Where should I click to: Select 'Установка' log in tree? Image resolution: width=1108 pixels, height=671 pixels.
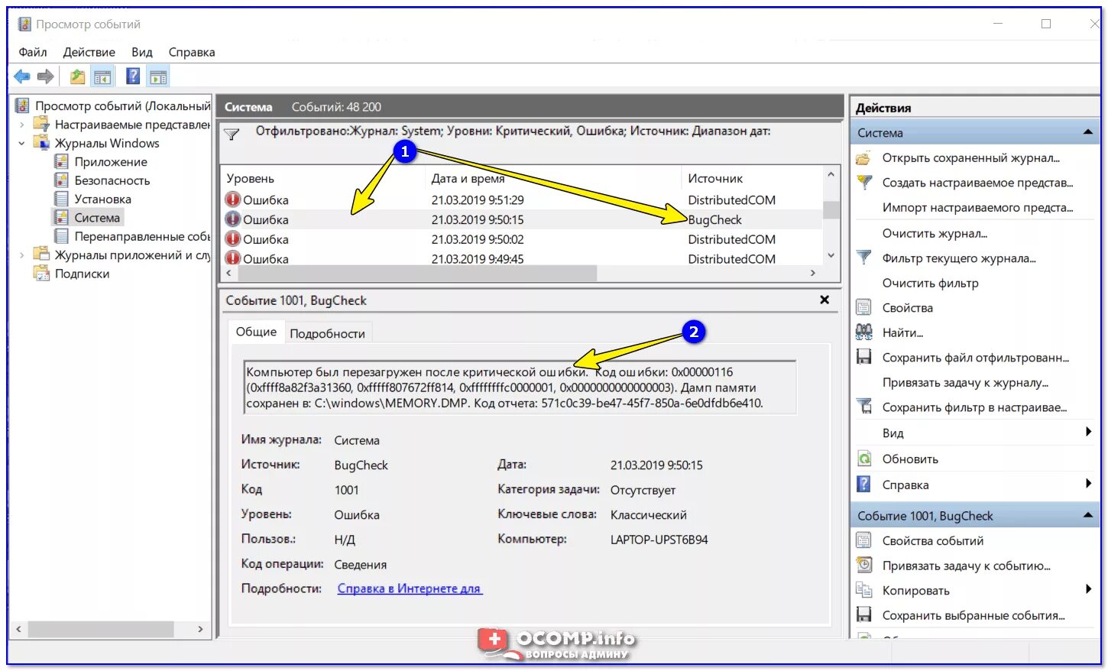click(103, 199)
